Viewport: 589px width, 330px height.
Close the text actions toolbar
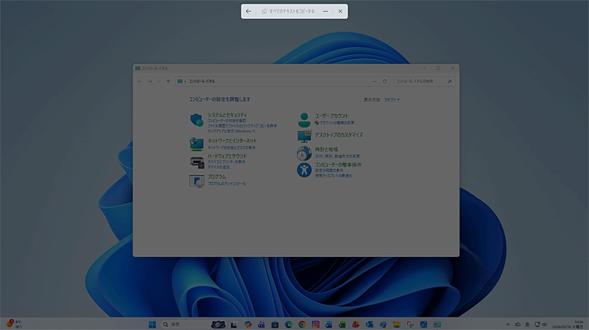click(x=340, y=12)
